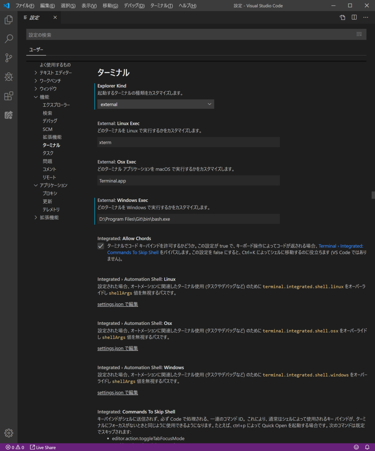
Task: Click the VS Code logo icon
Action: [x=6, y=6]
